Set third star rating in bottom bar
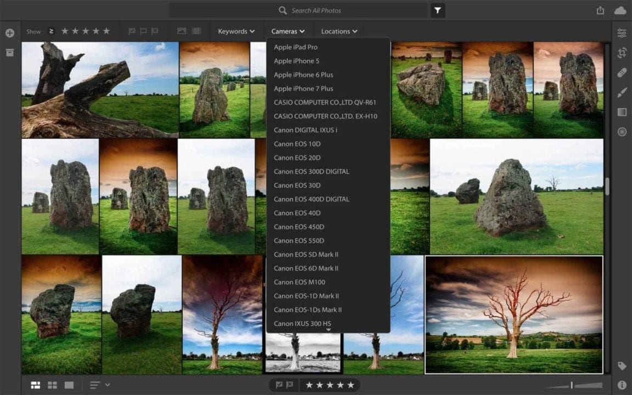 330,385
